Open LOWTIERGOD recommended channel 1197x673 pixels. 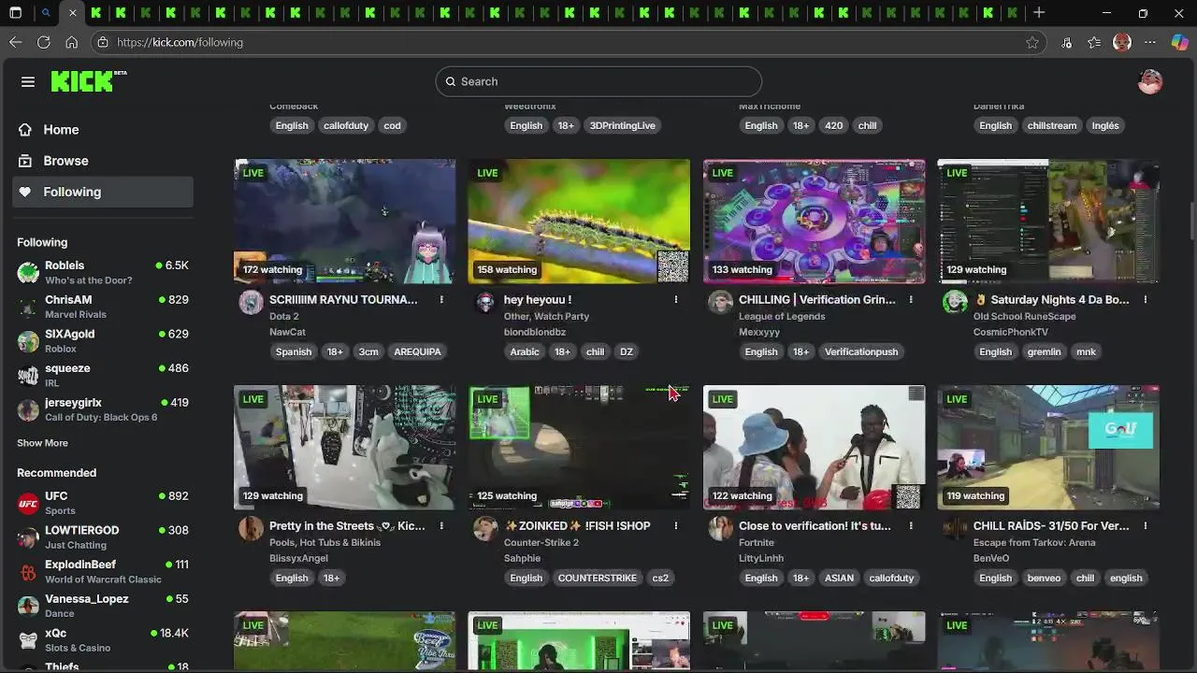[x=103, y=537]
